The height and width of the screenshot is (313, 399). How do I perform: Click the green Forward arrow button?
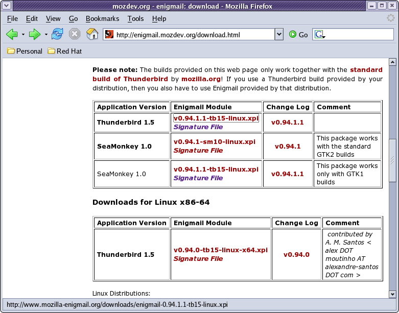[x=35, y=34]
